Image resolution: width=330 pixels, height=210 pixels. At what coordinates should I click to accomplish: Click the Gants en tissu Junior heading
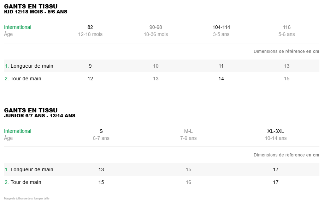tap(31, 110)
